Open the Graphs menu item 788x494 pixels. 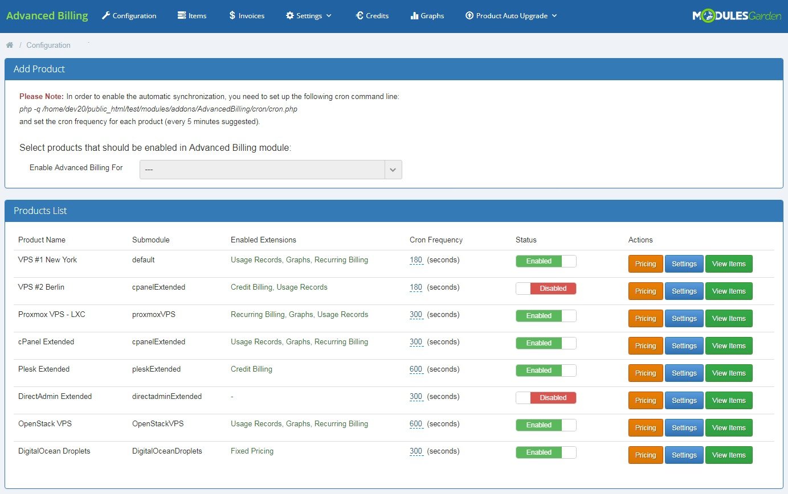[427, 15]
